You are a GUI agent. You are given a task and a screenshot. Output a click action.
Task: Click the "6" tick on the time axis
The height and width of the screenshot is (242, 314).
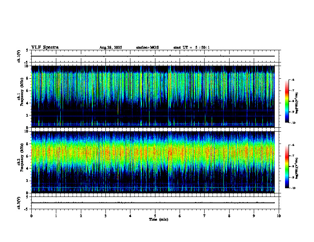coord(180,216)
